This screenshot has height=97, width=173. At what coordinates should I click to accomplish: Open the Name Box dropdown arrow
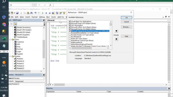31,5
